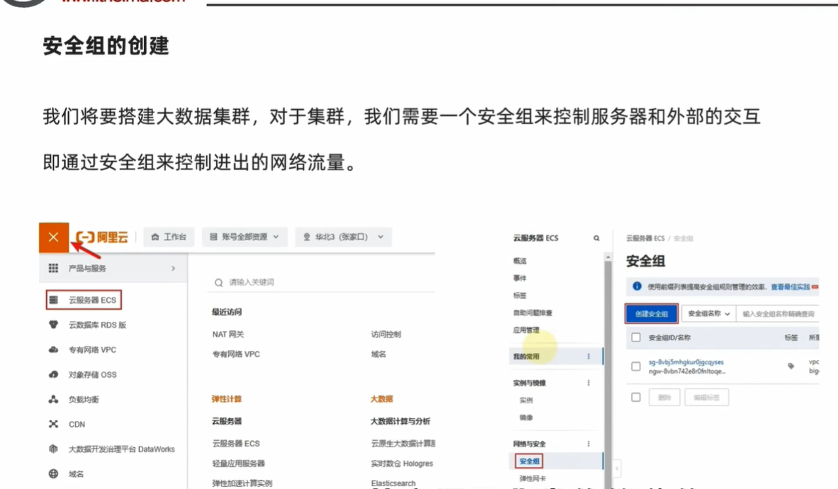Select 安全组 in the ECS left menu
This screenshot has width=838, height=489.
pyautogui.click(x=529, y=461)
